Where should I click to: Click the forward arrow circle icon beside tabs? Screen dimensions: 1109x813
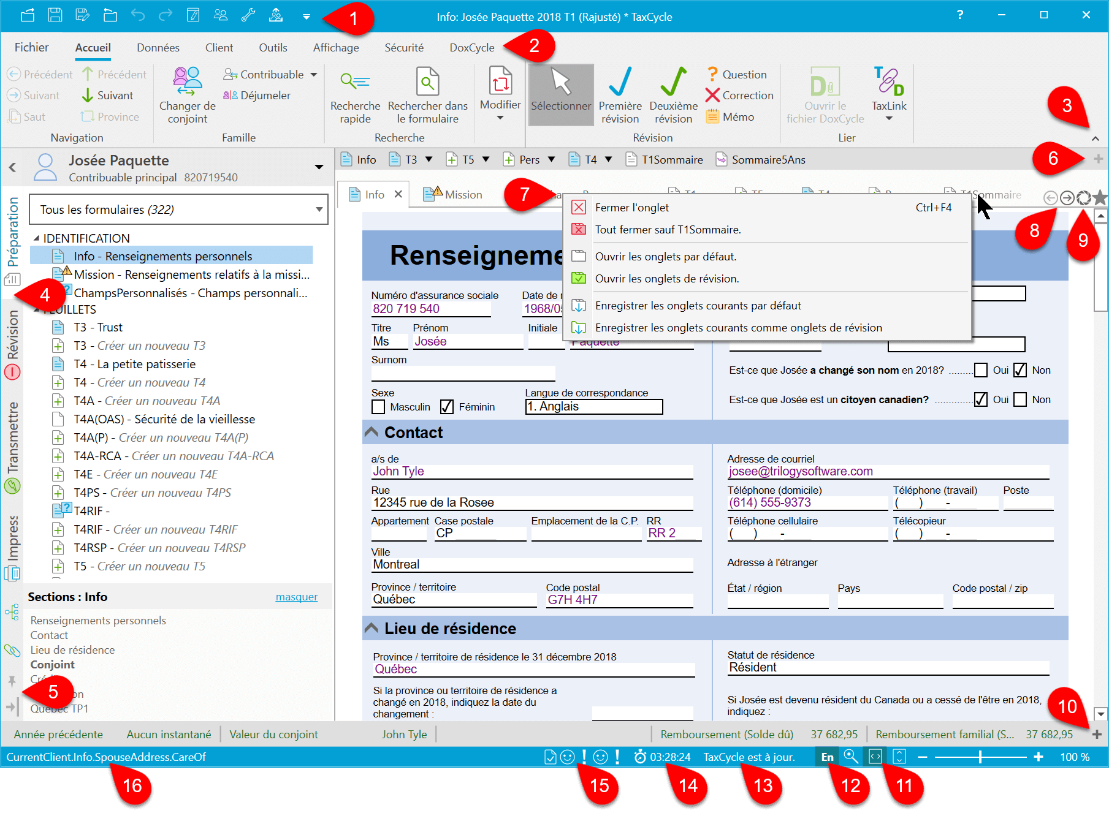click(1067, 197)
